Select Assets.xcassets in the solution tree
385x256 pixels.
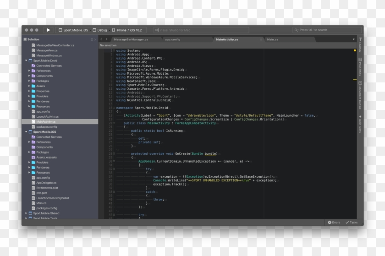tap(47, 158)
